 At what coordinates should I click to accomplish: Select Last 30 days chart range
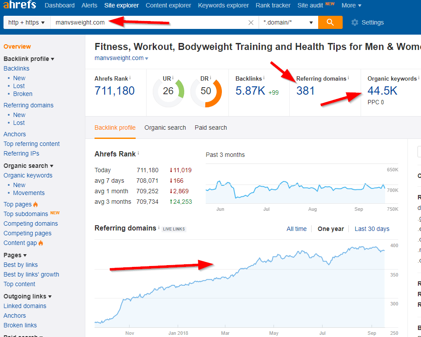pyautogui.click(x=372, y=229)
